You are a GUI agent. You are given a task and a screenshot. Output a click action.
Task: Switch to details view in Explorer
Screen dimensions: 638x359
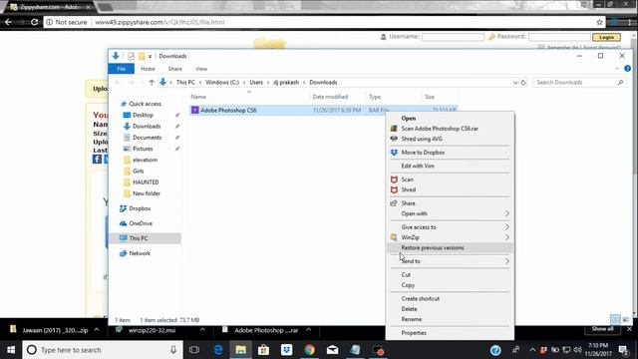[616, 319]
